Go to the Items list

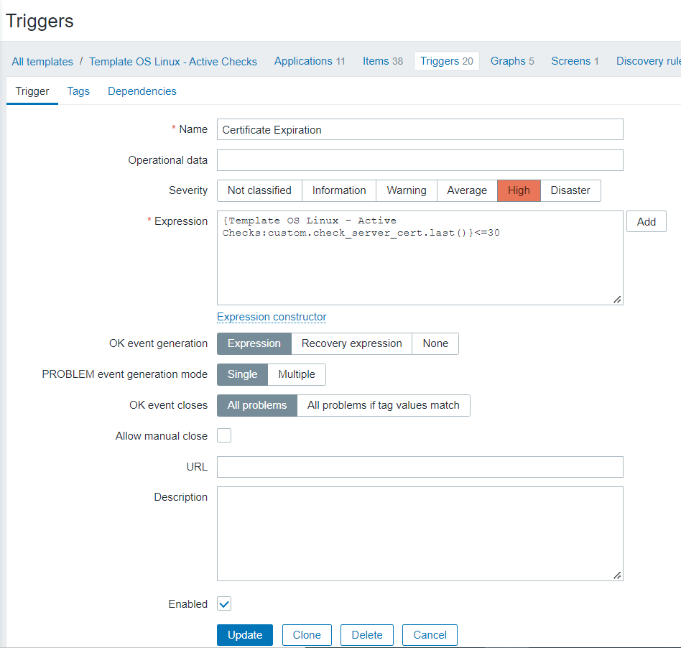(378, 61)
